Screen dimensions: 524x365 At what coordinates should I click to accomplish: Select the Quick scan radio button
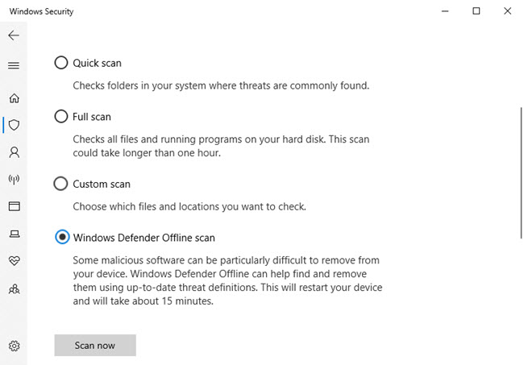tap(60, 63)
